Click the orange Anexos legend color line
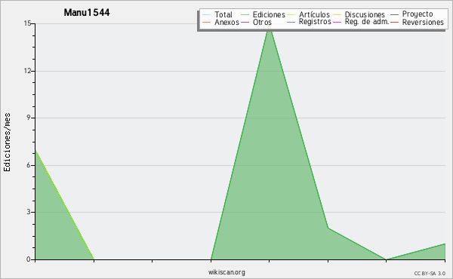 pyautogui.click(x=207, y=22)
